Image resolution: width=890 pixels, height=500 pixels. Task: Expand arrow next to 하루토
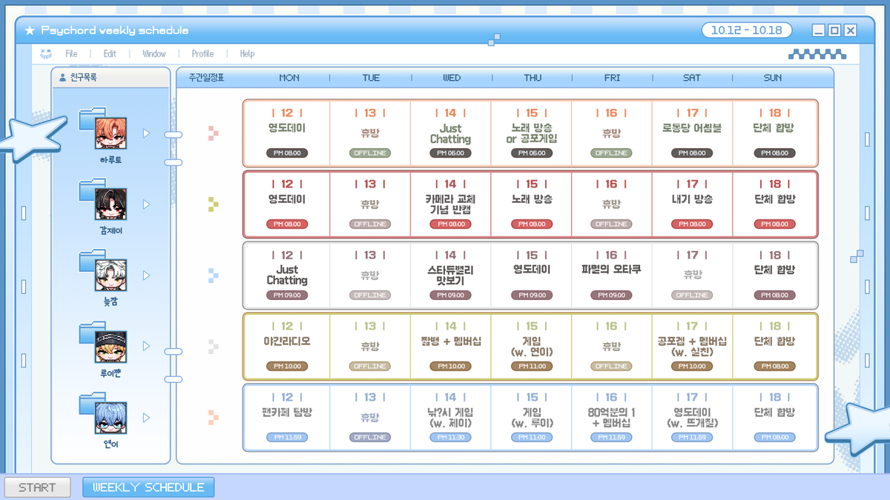[146, 133]
